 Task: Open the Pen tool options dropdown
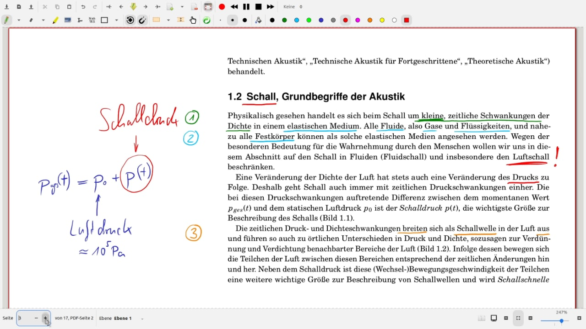pyautogui.click(x=19, y=20)
